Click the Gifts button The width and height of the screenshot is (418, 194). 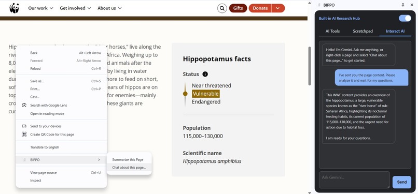click(238, 8)
